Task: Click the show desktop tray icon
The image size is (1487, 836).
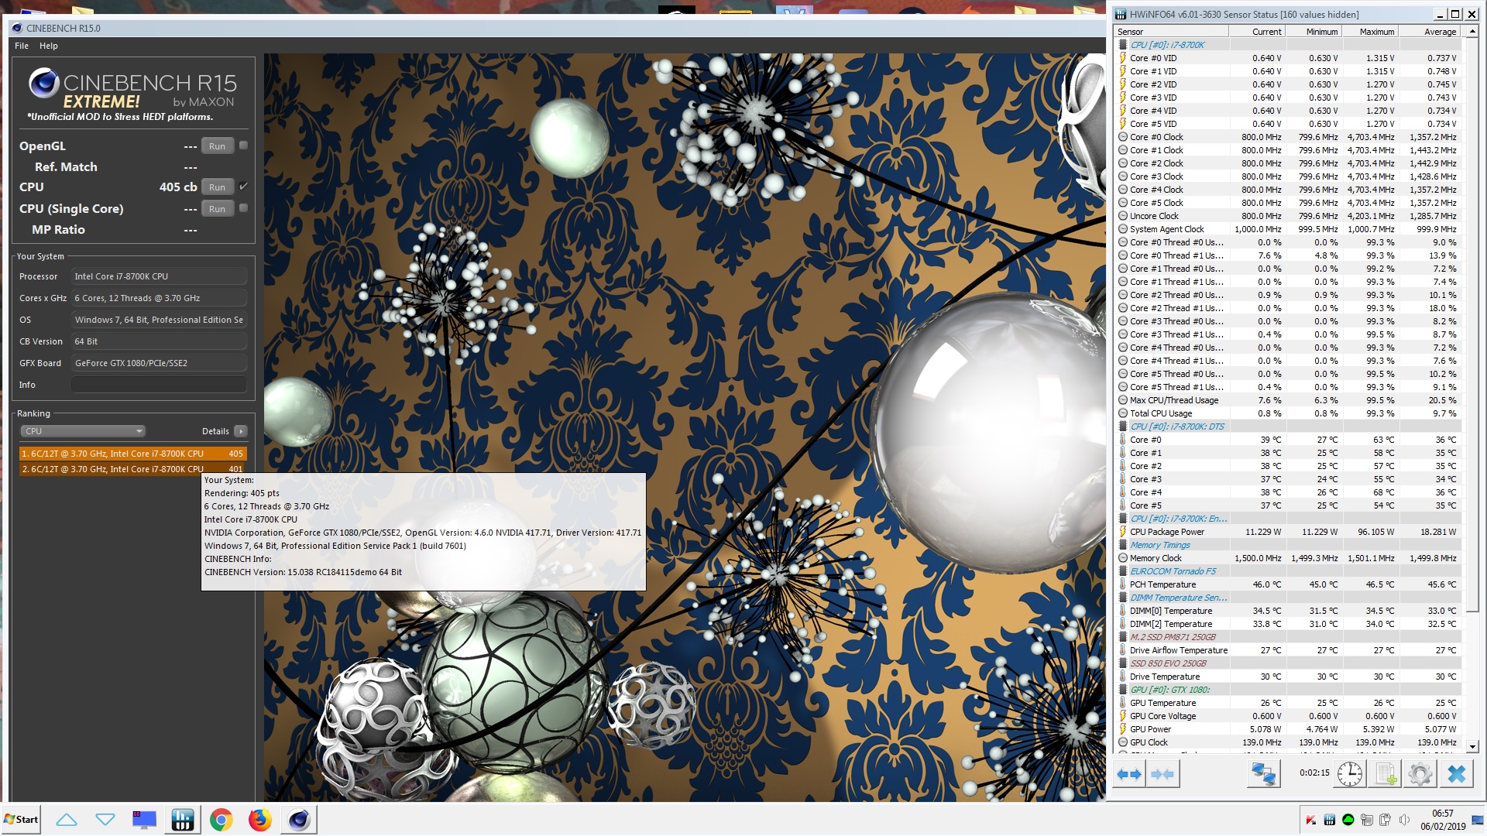Action: [1478, 821]
